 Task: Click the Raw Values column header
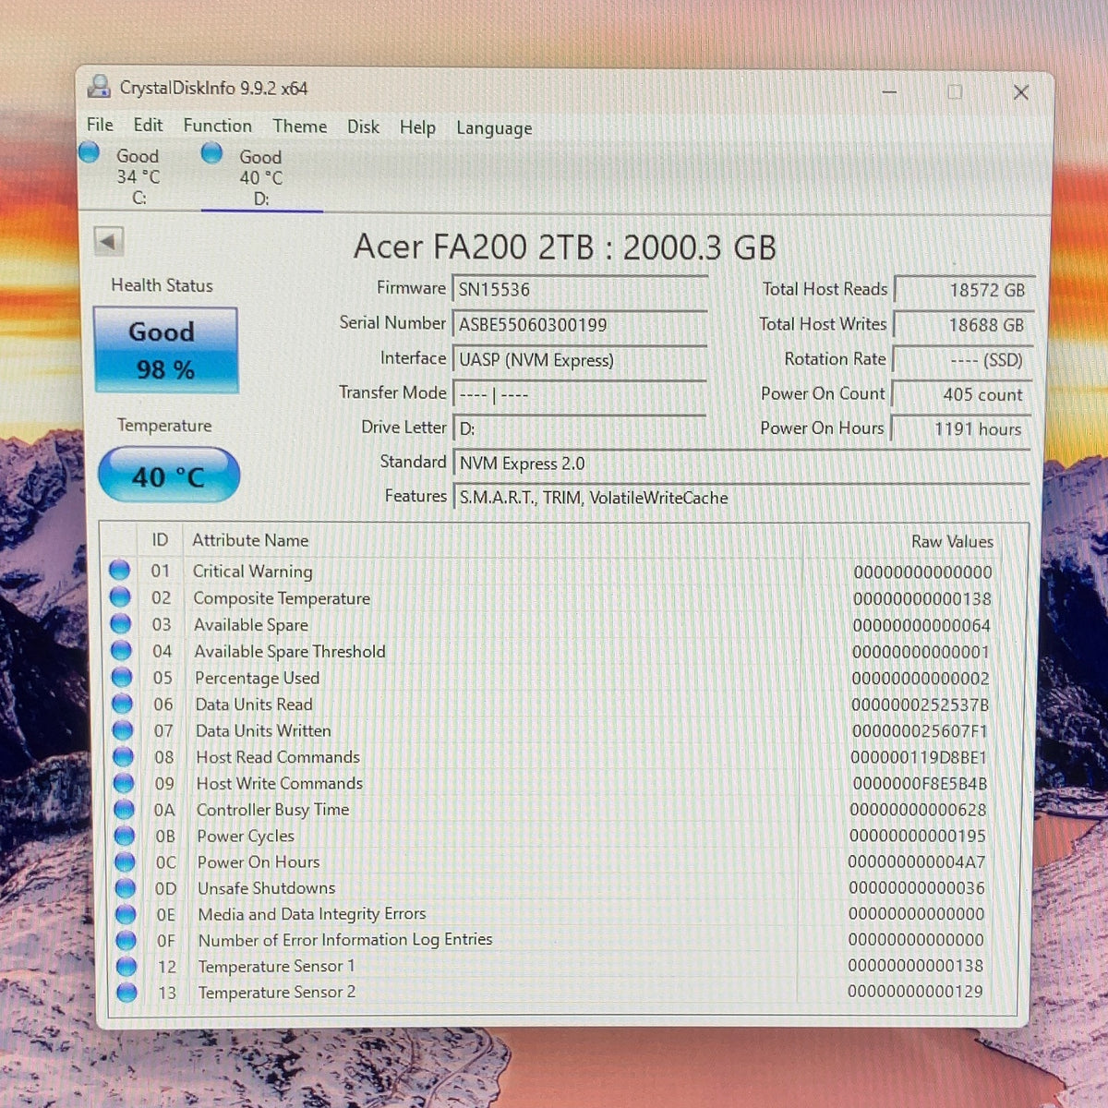[x=952, y=542]
